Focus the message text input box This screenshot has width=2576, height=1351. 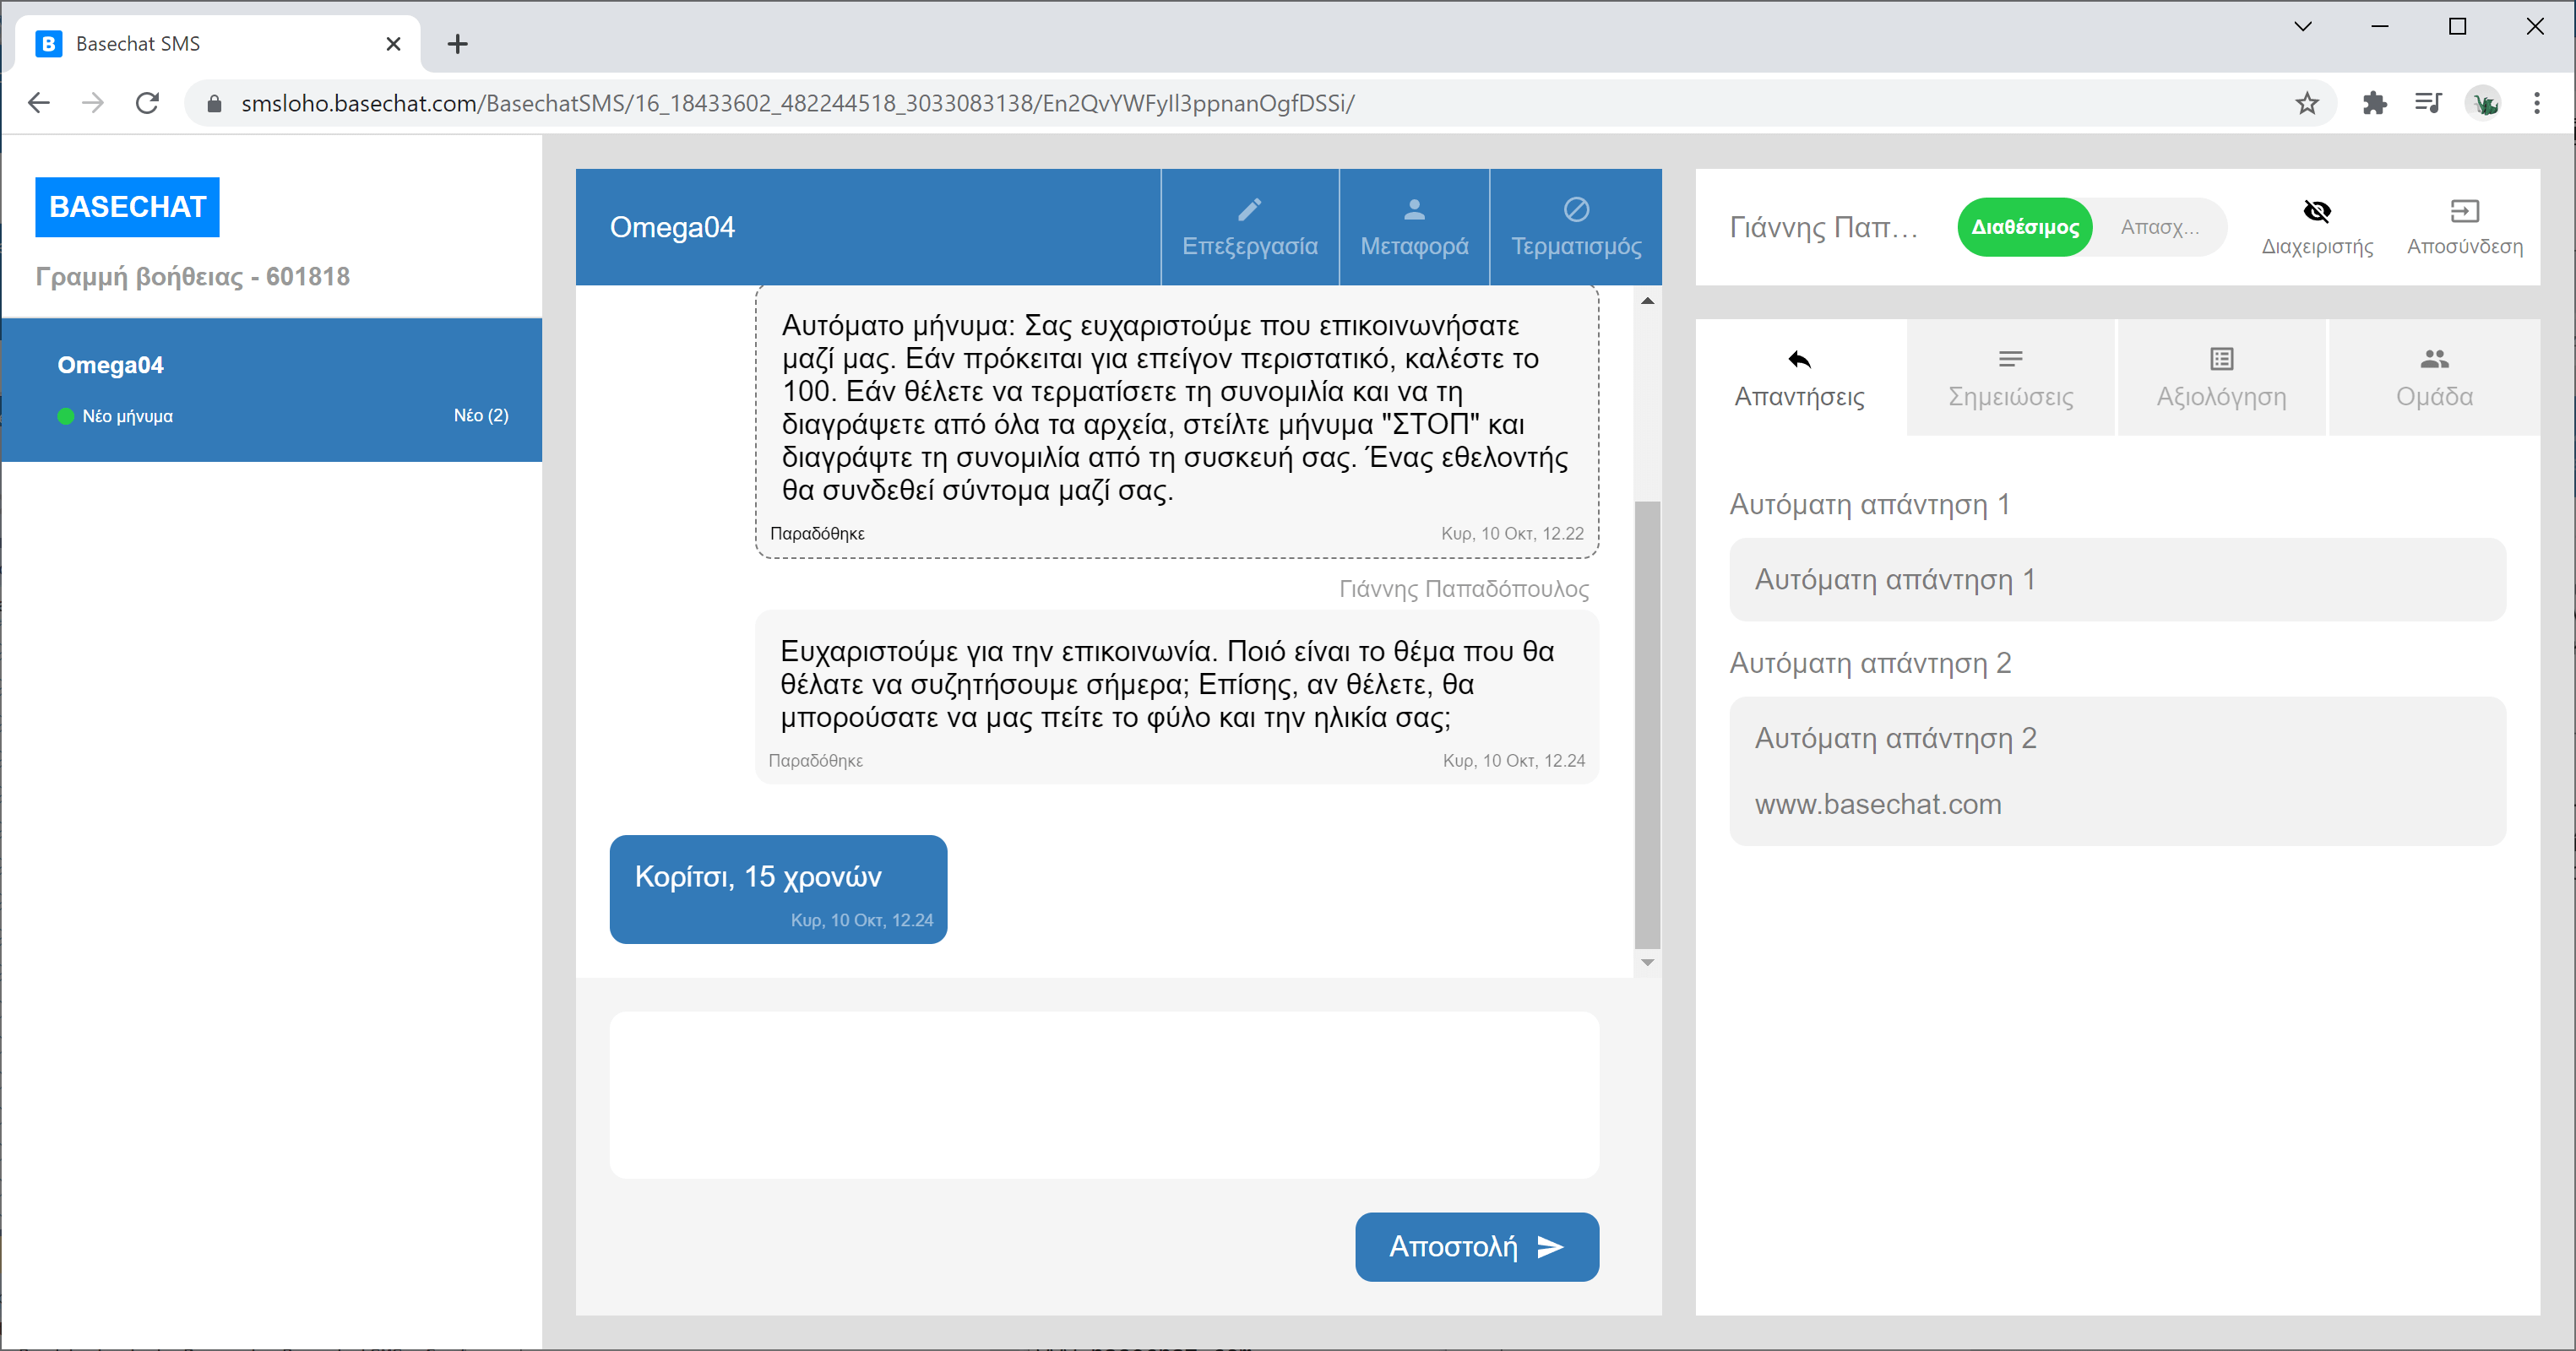1104,1094
